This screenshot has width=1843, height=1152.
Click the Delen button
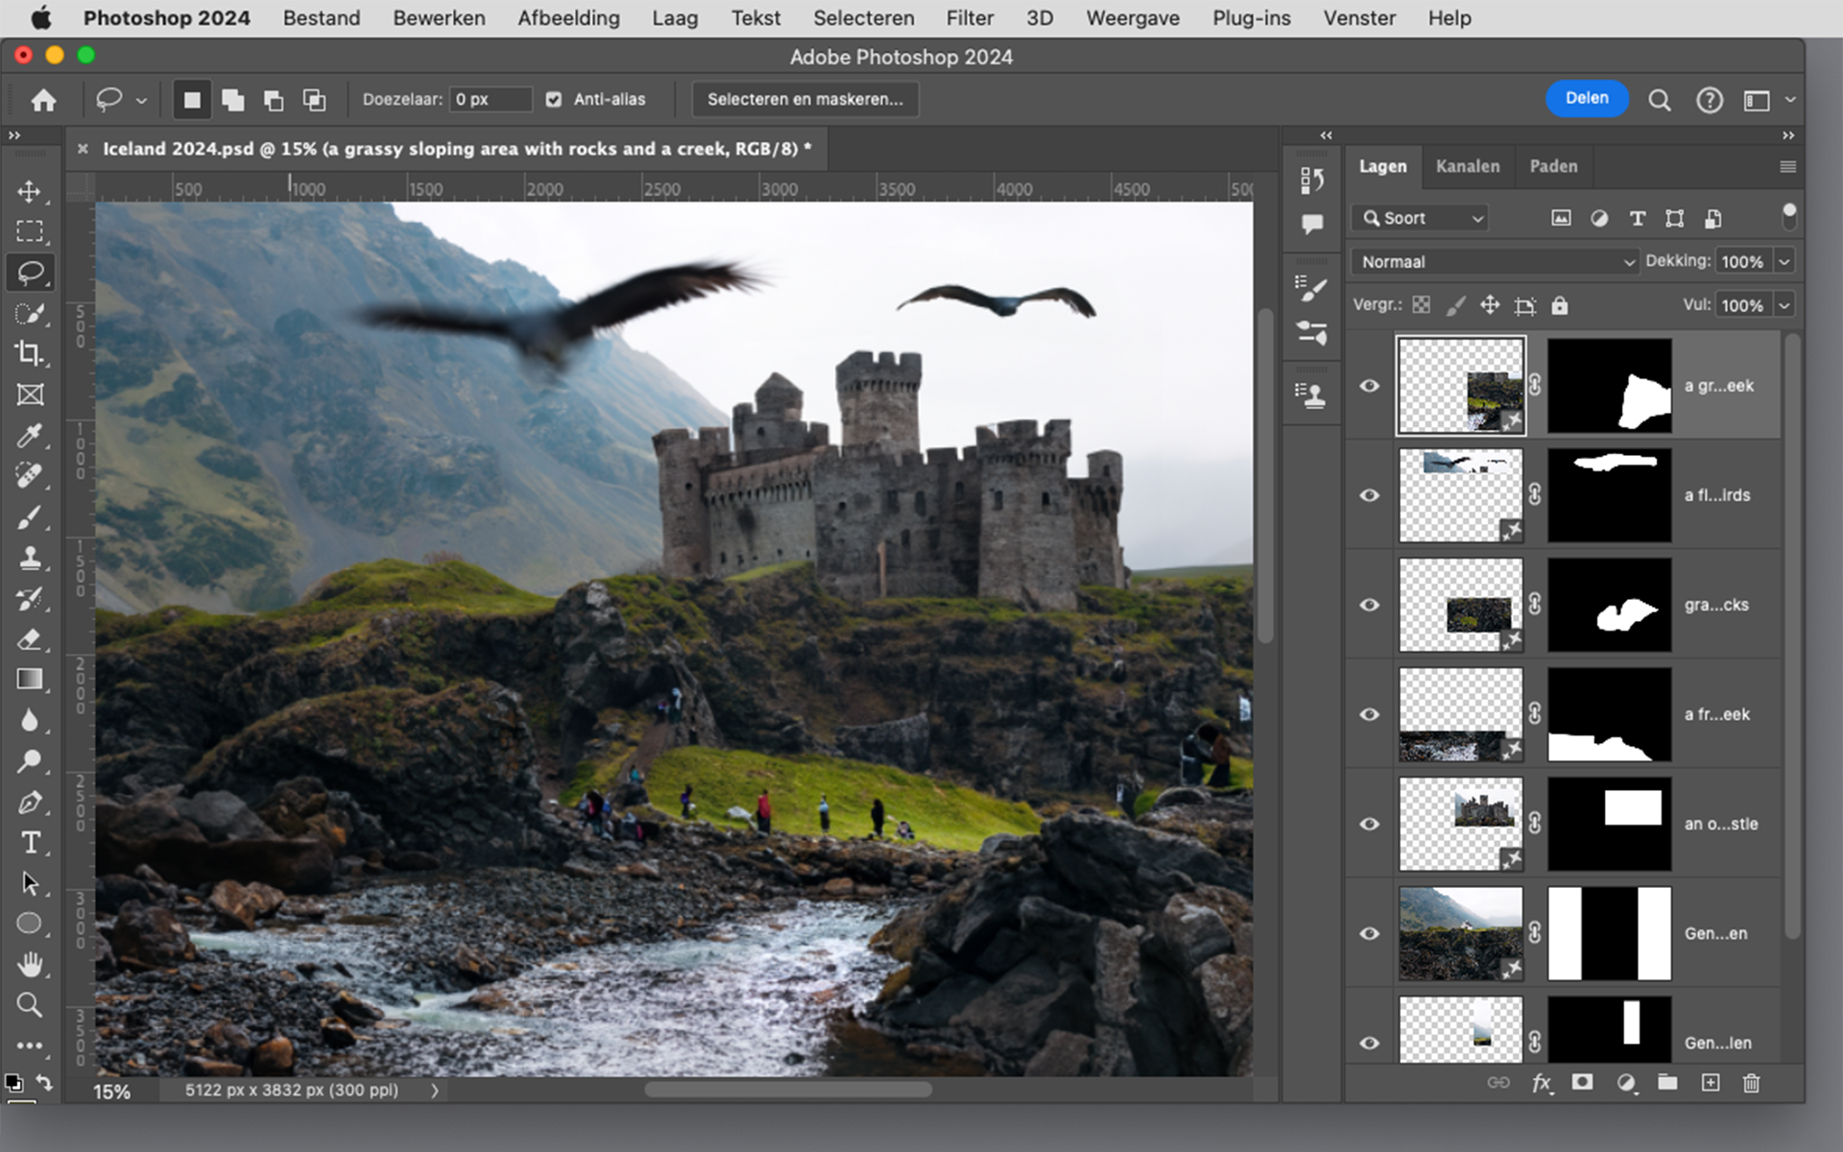1586,98
